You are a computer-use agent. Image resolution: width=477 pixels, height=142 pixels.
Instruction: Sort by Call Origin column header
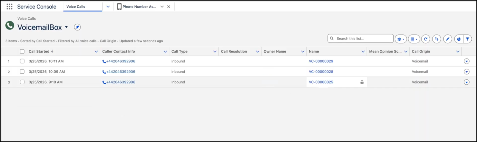click(421, 51)
